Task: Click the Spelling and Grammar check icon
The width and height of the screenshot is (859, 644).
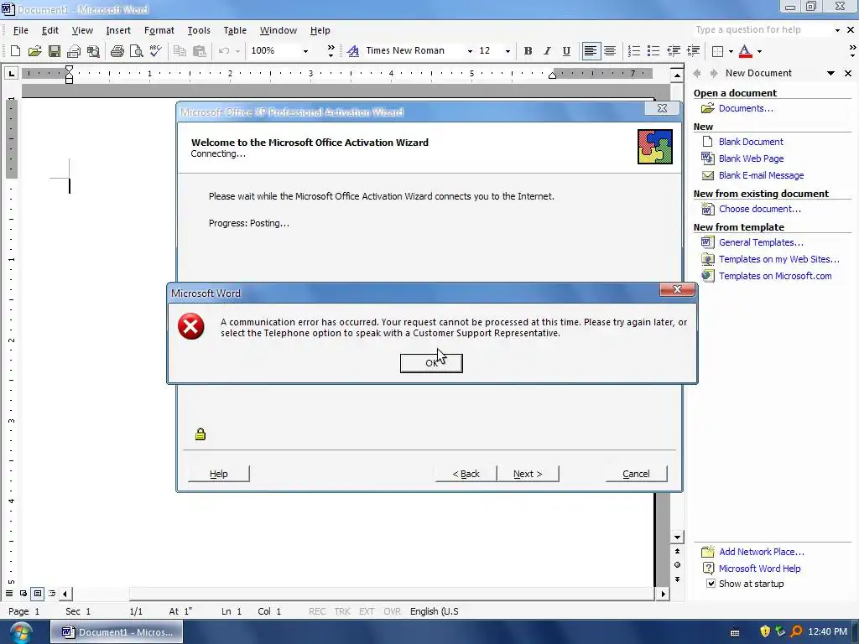Action: tap(155, 51)
